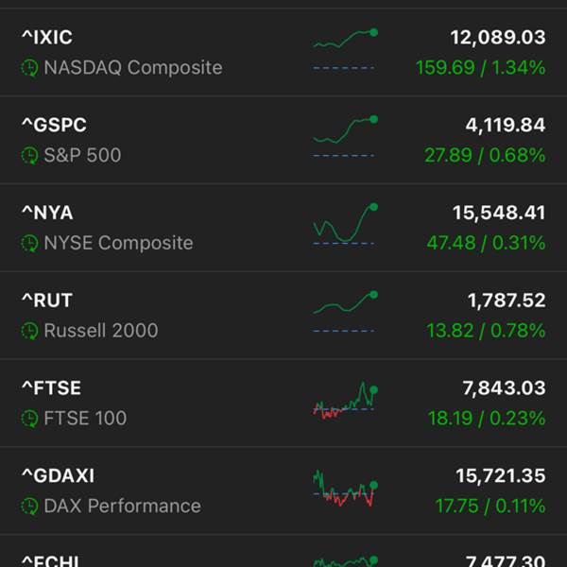Toggle the 47.48 / 0.31% change display

tap(486, 243)
